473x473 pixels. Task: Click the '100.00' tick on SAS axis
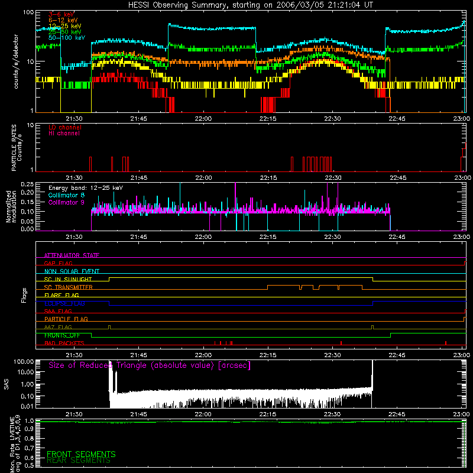tap(24, 362)
